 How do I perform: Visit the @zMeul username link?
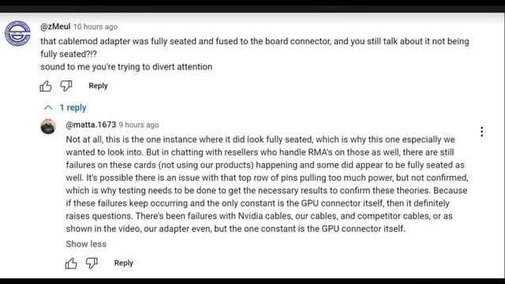pos(55,27)
